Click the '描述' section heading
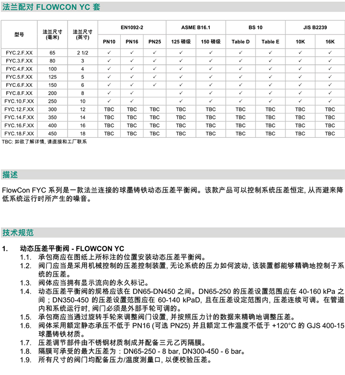 [10, 175]
